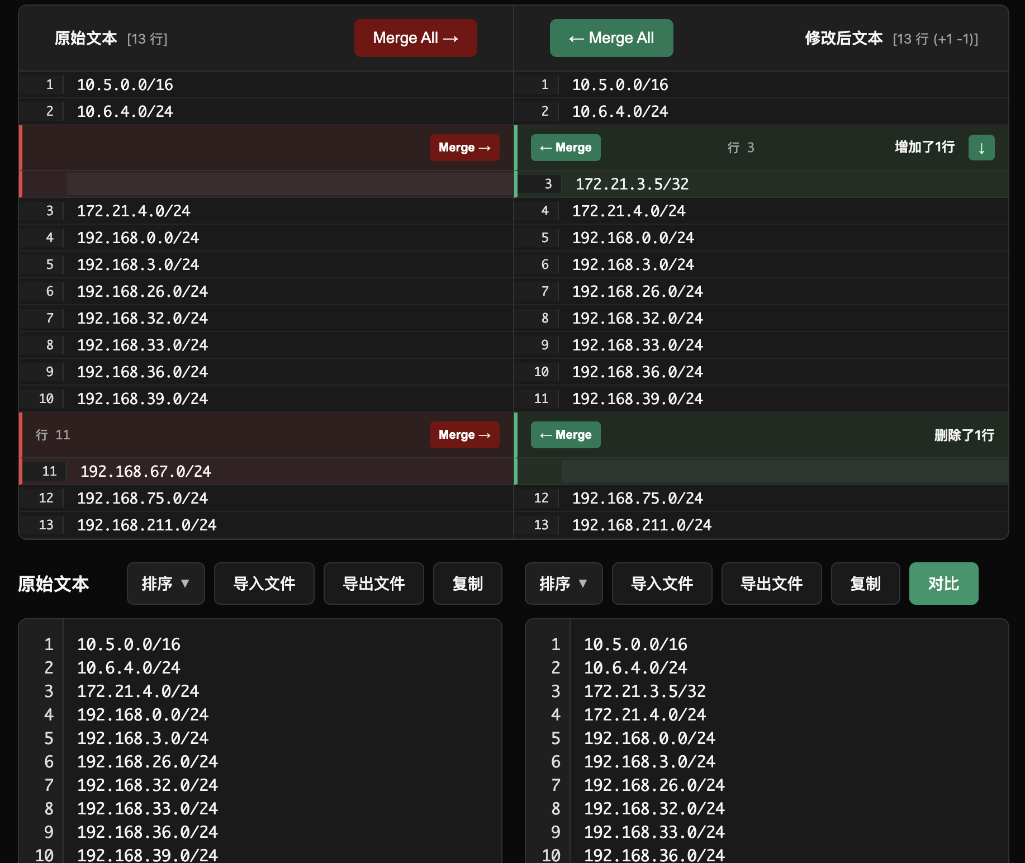
Task: Open the left 排序 dropdown
Action: pos(166,584)
